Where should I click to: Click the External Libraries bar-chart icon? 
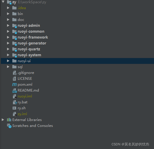click(9, 120)
